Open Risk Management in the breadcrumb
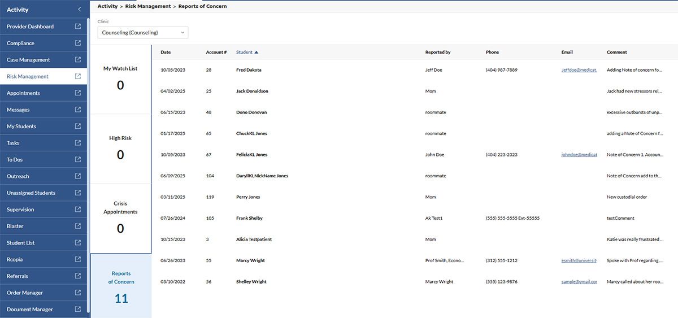The width and height of the screenshot is (678, 318). [147, 6]
